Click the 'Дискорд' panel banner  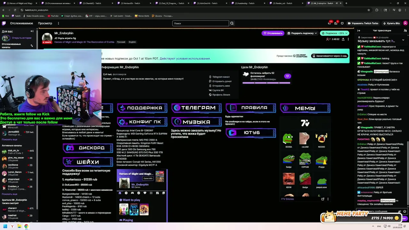(88, 148)
